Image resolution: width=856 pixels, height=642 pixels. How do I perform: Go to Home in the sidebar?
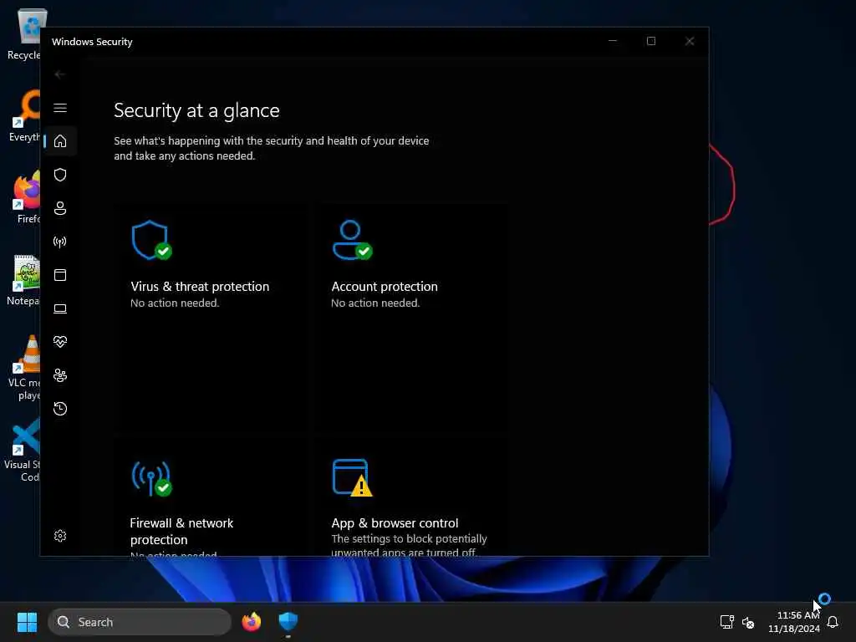click(60, 141)
